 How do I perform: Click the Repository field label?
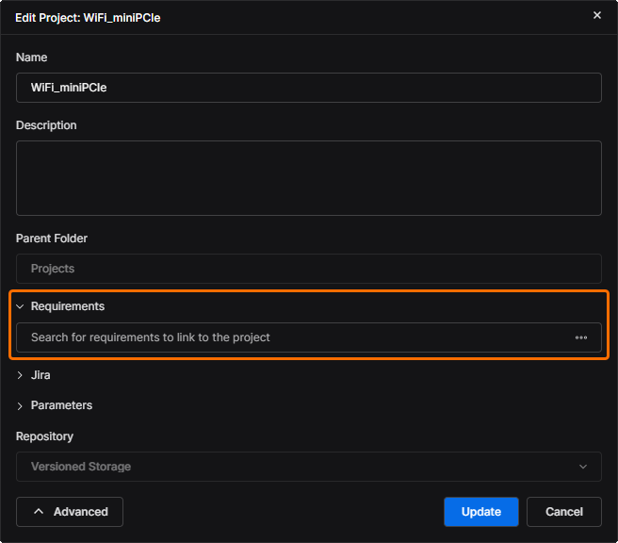44,436
